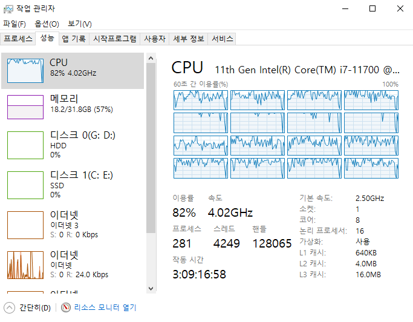
Task: Click the sidebar vertical scrollbar thumb
Action: 151,148
